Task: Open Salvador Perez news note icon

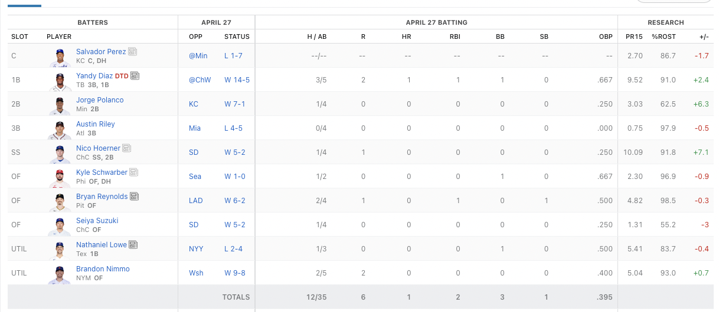Action: click(133, 52)
